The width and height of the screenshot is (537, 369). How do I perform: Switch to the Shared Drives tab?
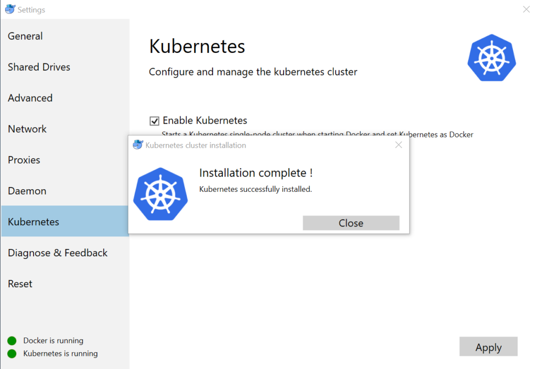pyautogui.click(x=39, y=67)
